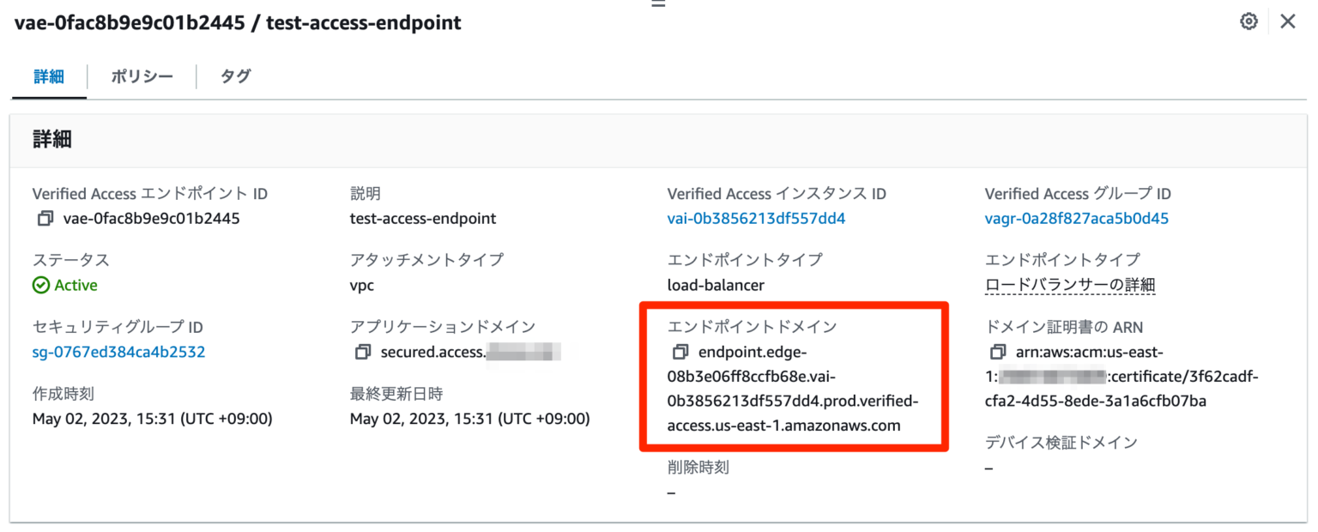Click the hamburger icon at the top
The height and width of the screenshot is (532, 1318).
(658, 4)
